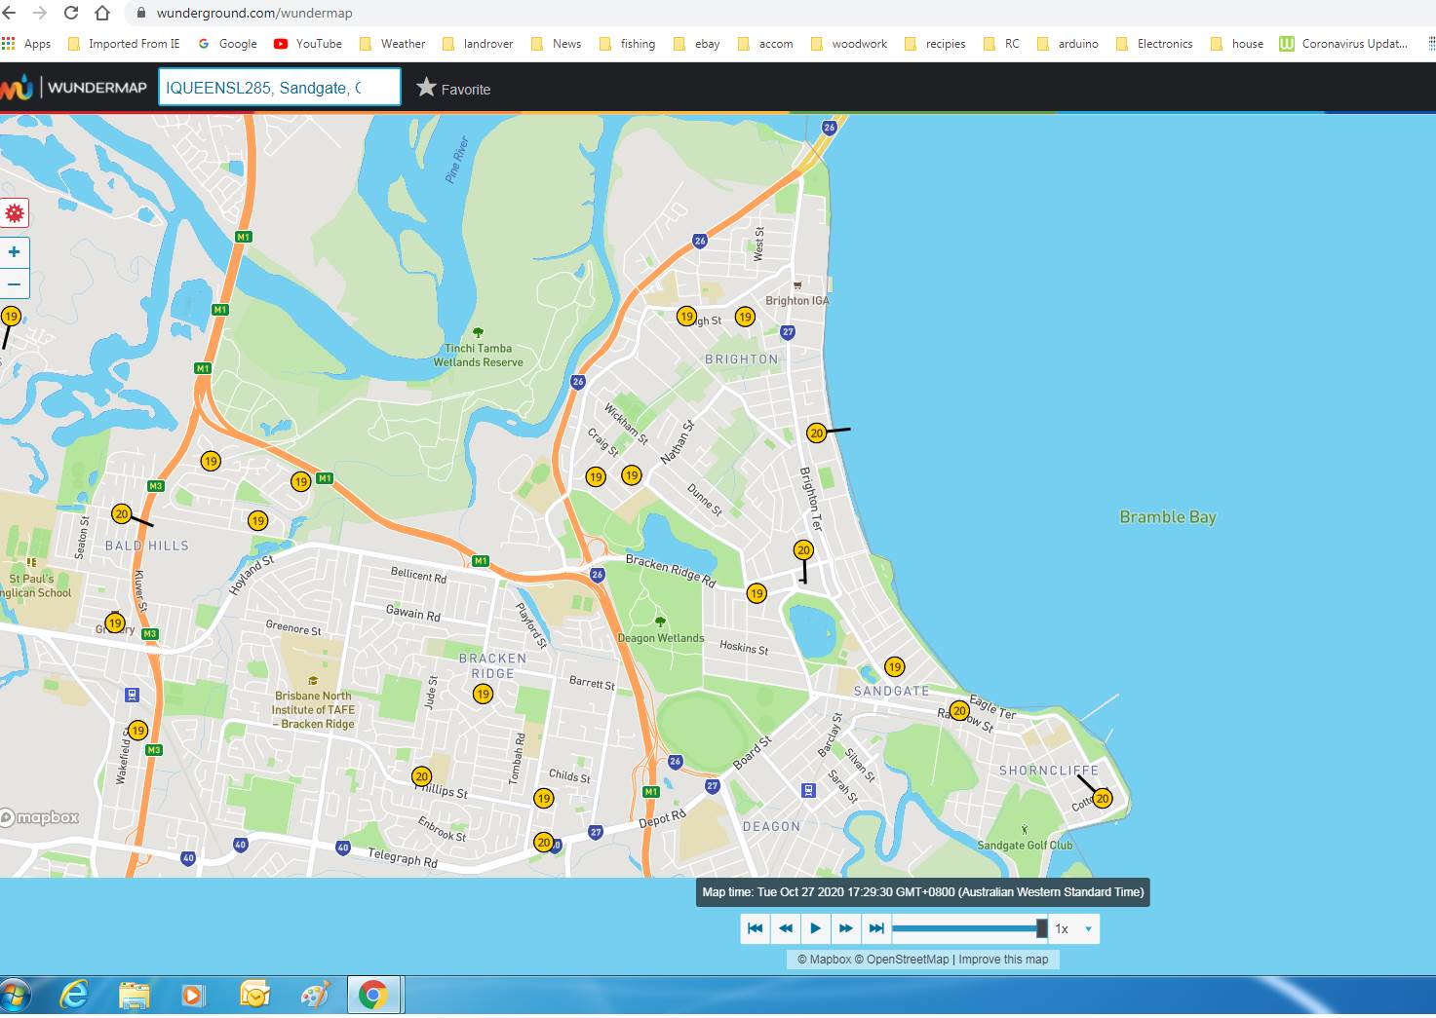
Task: Reload the page with browser refresh
Action: [x=71, y=13]
